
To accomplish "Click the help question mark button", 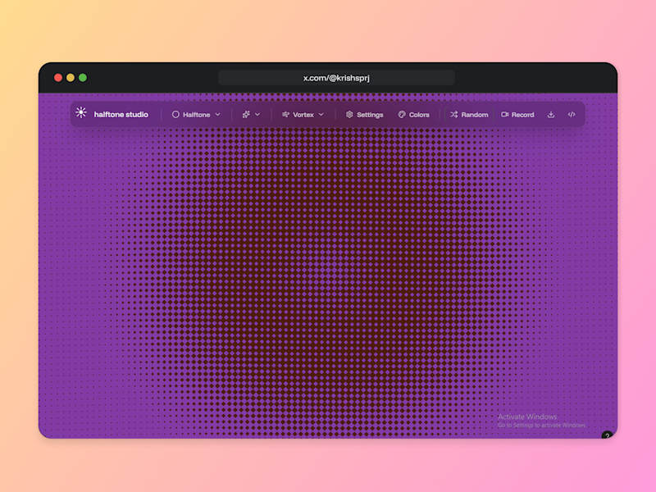I will pos(607,435).
